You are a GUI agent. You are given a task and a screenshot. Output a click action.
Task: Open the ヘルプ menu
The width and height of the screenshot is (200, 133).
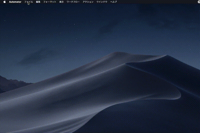pos(113,2)
